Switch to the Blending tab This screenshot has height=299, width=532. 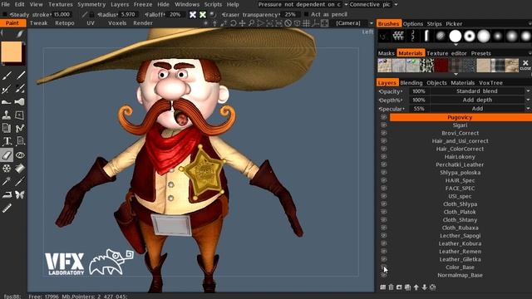tap(411, 83)
